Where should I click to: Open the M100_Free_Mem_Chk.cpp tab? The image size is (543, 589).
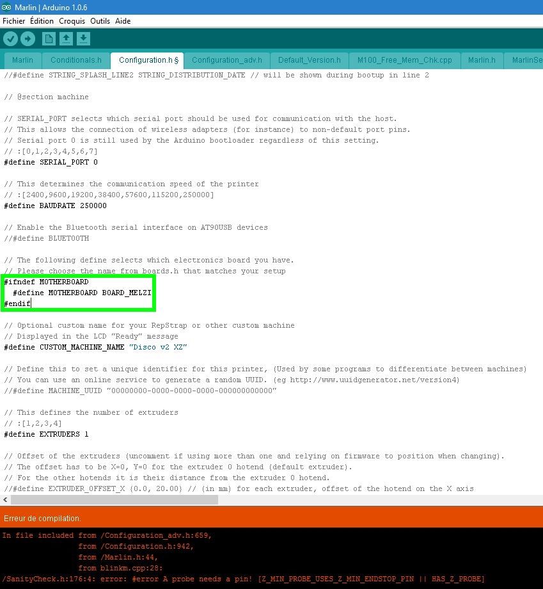point(404,60)
